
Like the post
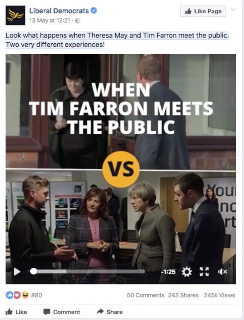[16, 311]
